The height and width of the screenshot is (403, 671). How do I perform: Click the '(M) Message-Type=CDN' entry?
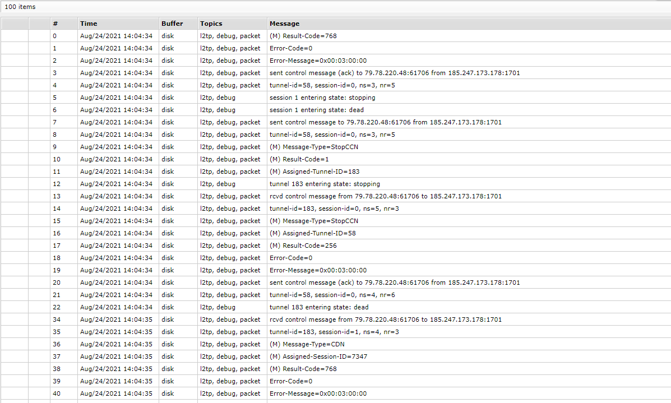(307, 344)
